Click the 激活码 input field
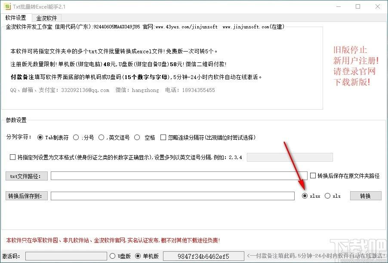Image resolution: width=388 pixels, height=263 pixels. [66, 256]
